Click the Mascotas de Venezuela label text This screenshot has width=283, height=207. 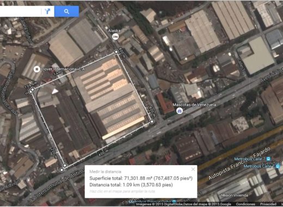(x=194, y=105)
